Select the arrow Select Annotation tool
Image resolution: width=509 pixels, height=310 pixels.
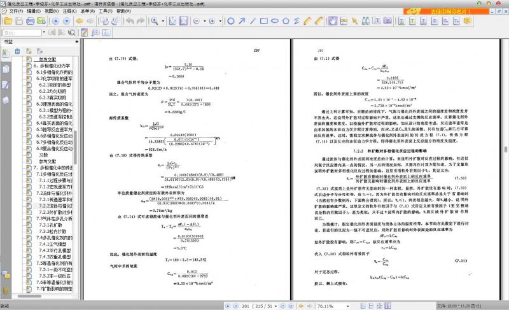(354, 21)
